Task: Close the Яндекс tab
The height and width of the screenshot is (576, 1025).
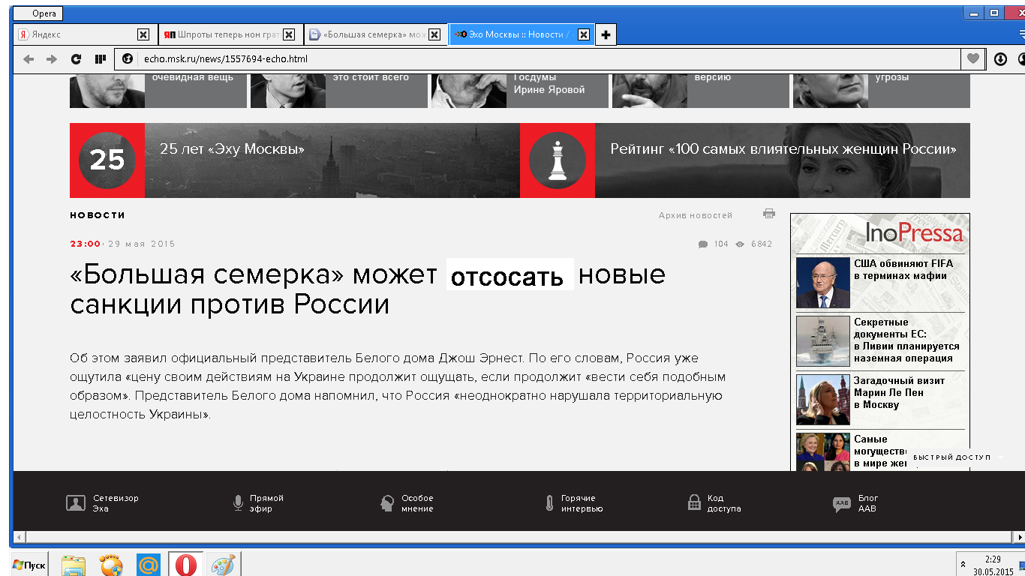Action: [x=143, y=34]
